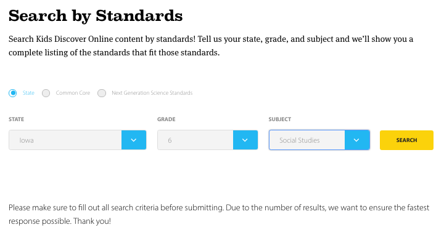Screen dimensions: 444x238
Task: Click the yellow Search button
Action: [x=406, y=140]
